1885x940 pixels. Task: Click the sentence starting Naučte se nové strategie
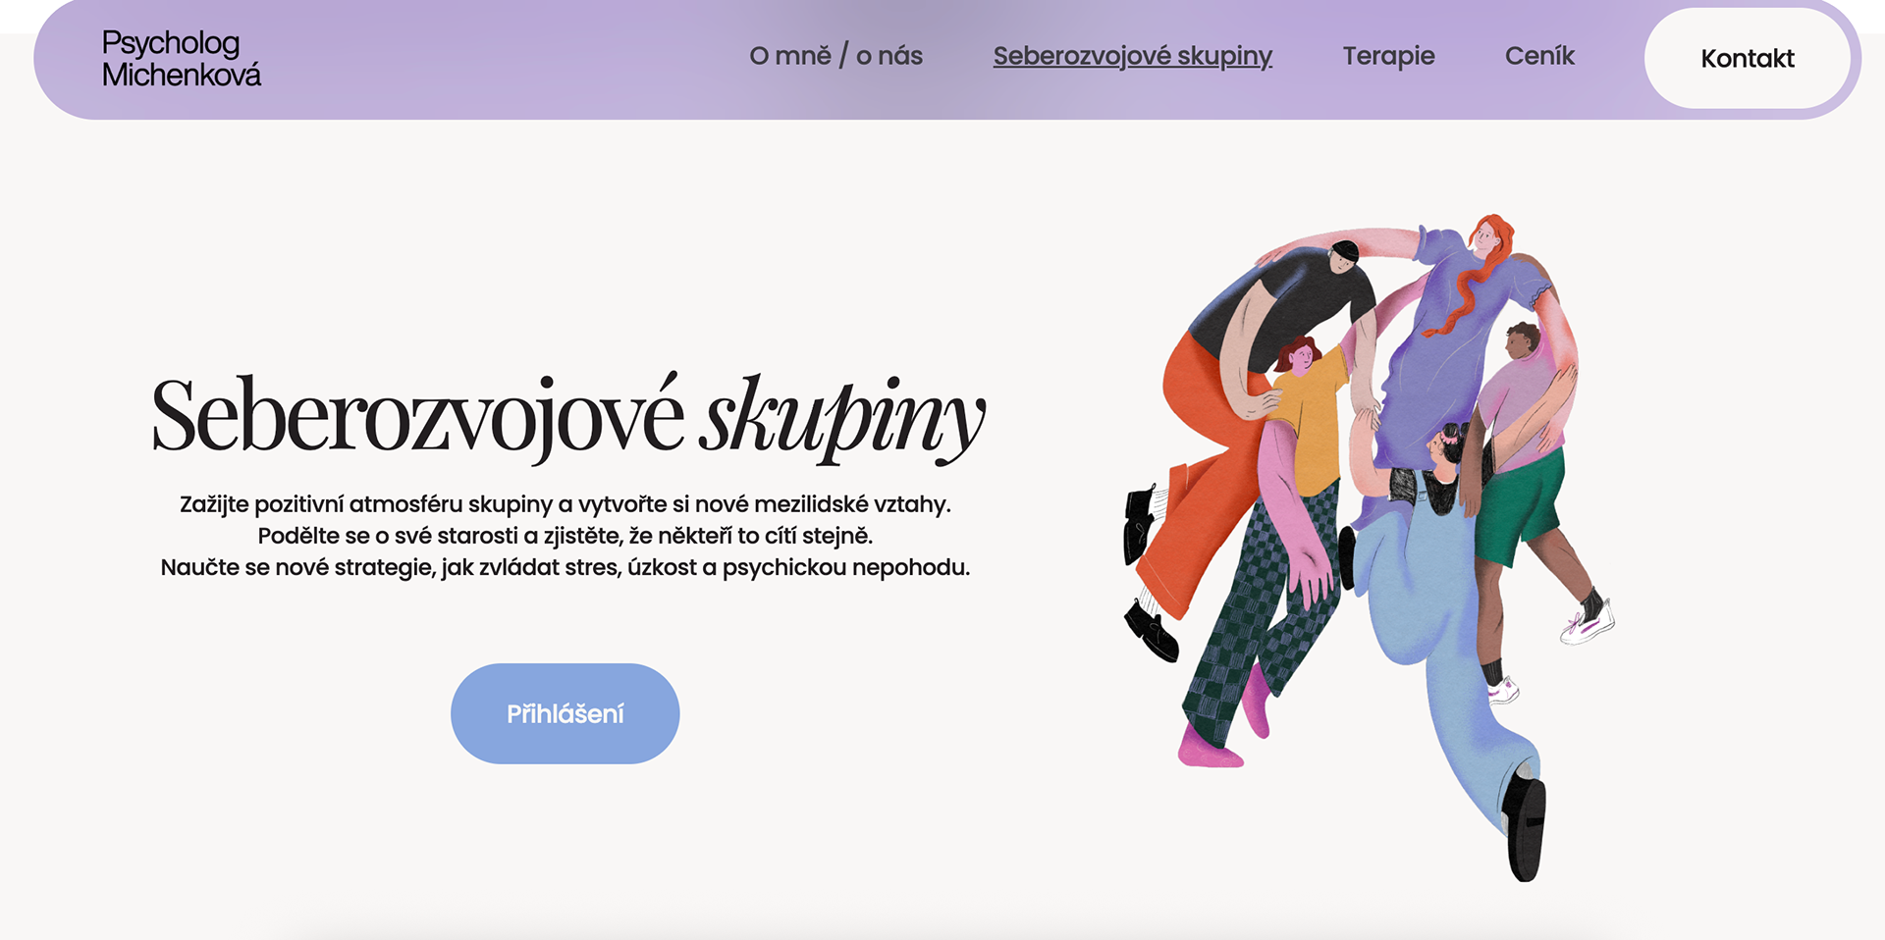(565, 567)
